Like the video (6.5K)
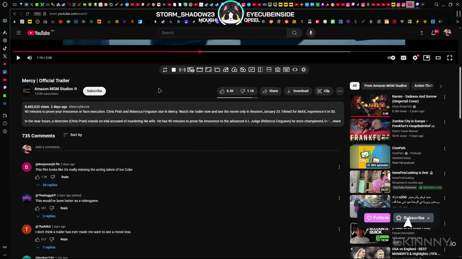Image resolution: width=462 pixels, height=259 pixels. 227,91
